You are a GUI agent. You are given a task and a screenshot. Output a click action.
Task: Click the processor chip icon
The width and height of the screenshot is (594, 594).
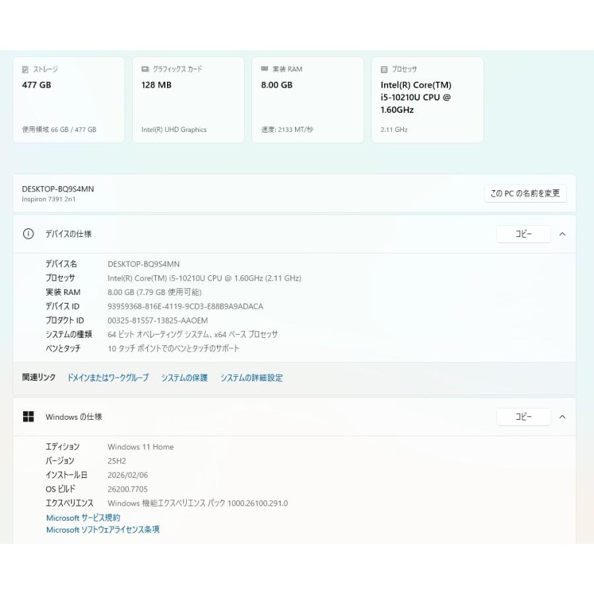[384, 69]
